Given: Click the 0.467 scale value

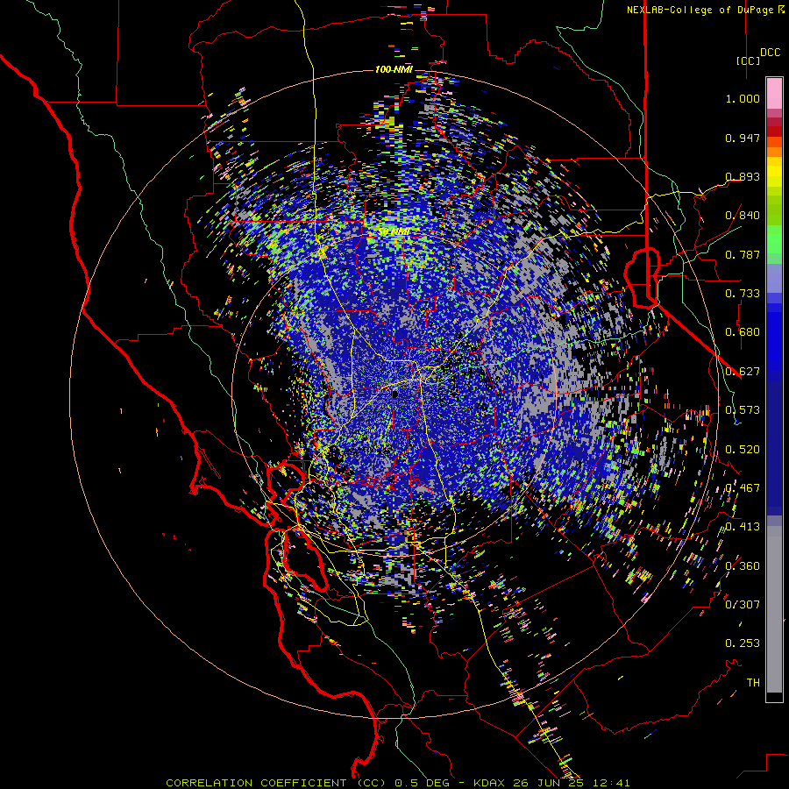Looking at the screenshot, I should (743, 488).
